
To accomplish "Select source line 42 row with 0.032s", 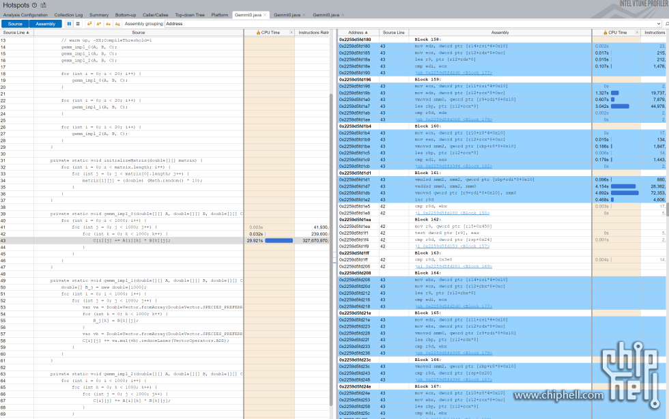I will [165, 234].
